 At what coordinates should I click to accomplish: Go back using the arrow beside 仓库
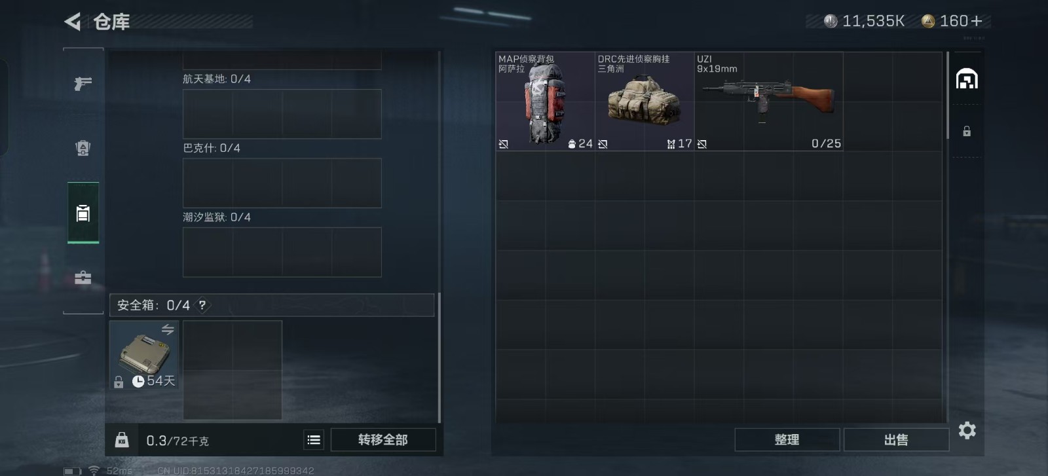72,22
